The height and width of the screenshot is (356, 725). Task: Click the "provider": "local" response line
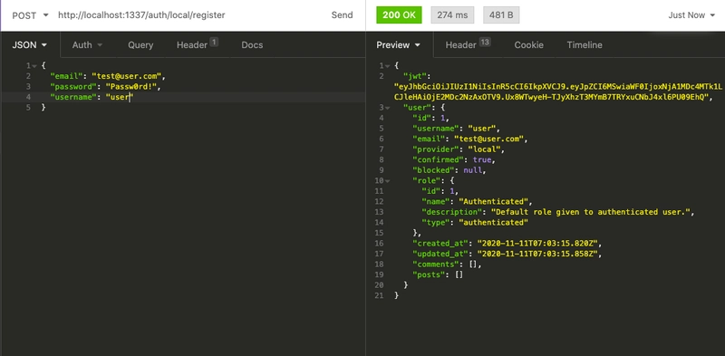click(x=459, y=149)
